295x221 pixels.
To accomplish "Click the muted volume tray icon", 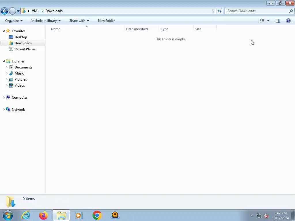I will coord(266,216).
